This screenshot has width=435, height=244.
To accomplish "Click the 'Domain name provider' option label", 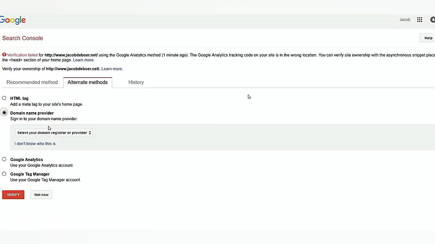I will click(x=32, y=113).
